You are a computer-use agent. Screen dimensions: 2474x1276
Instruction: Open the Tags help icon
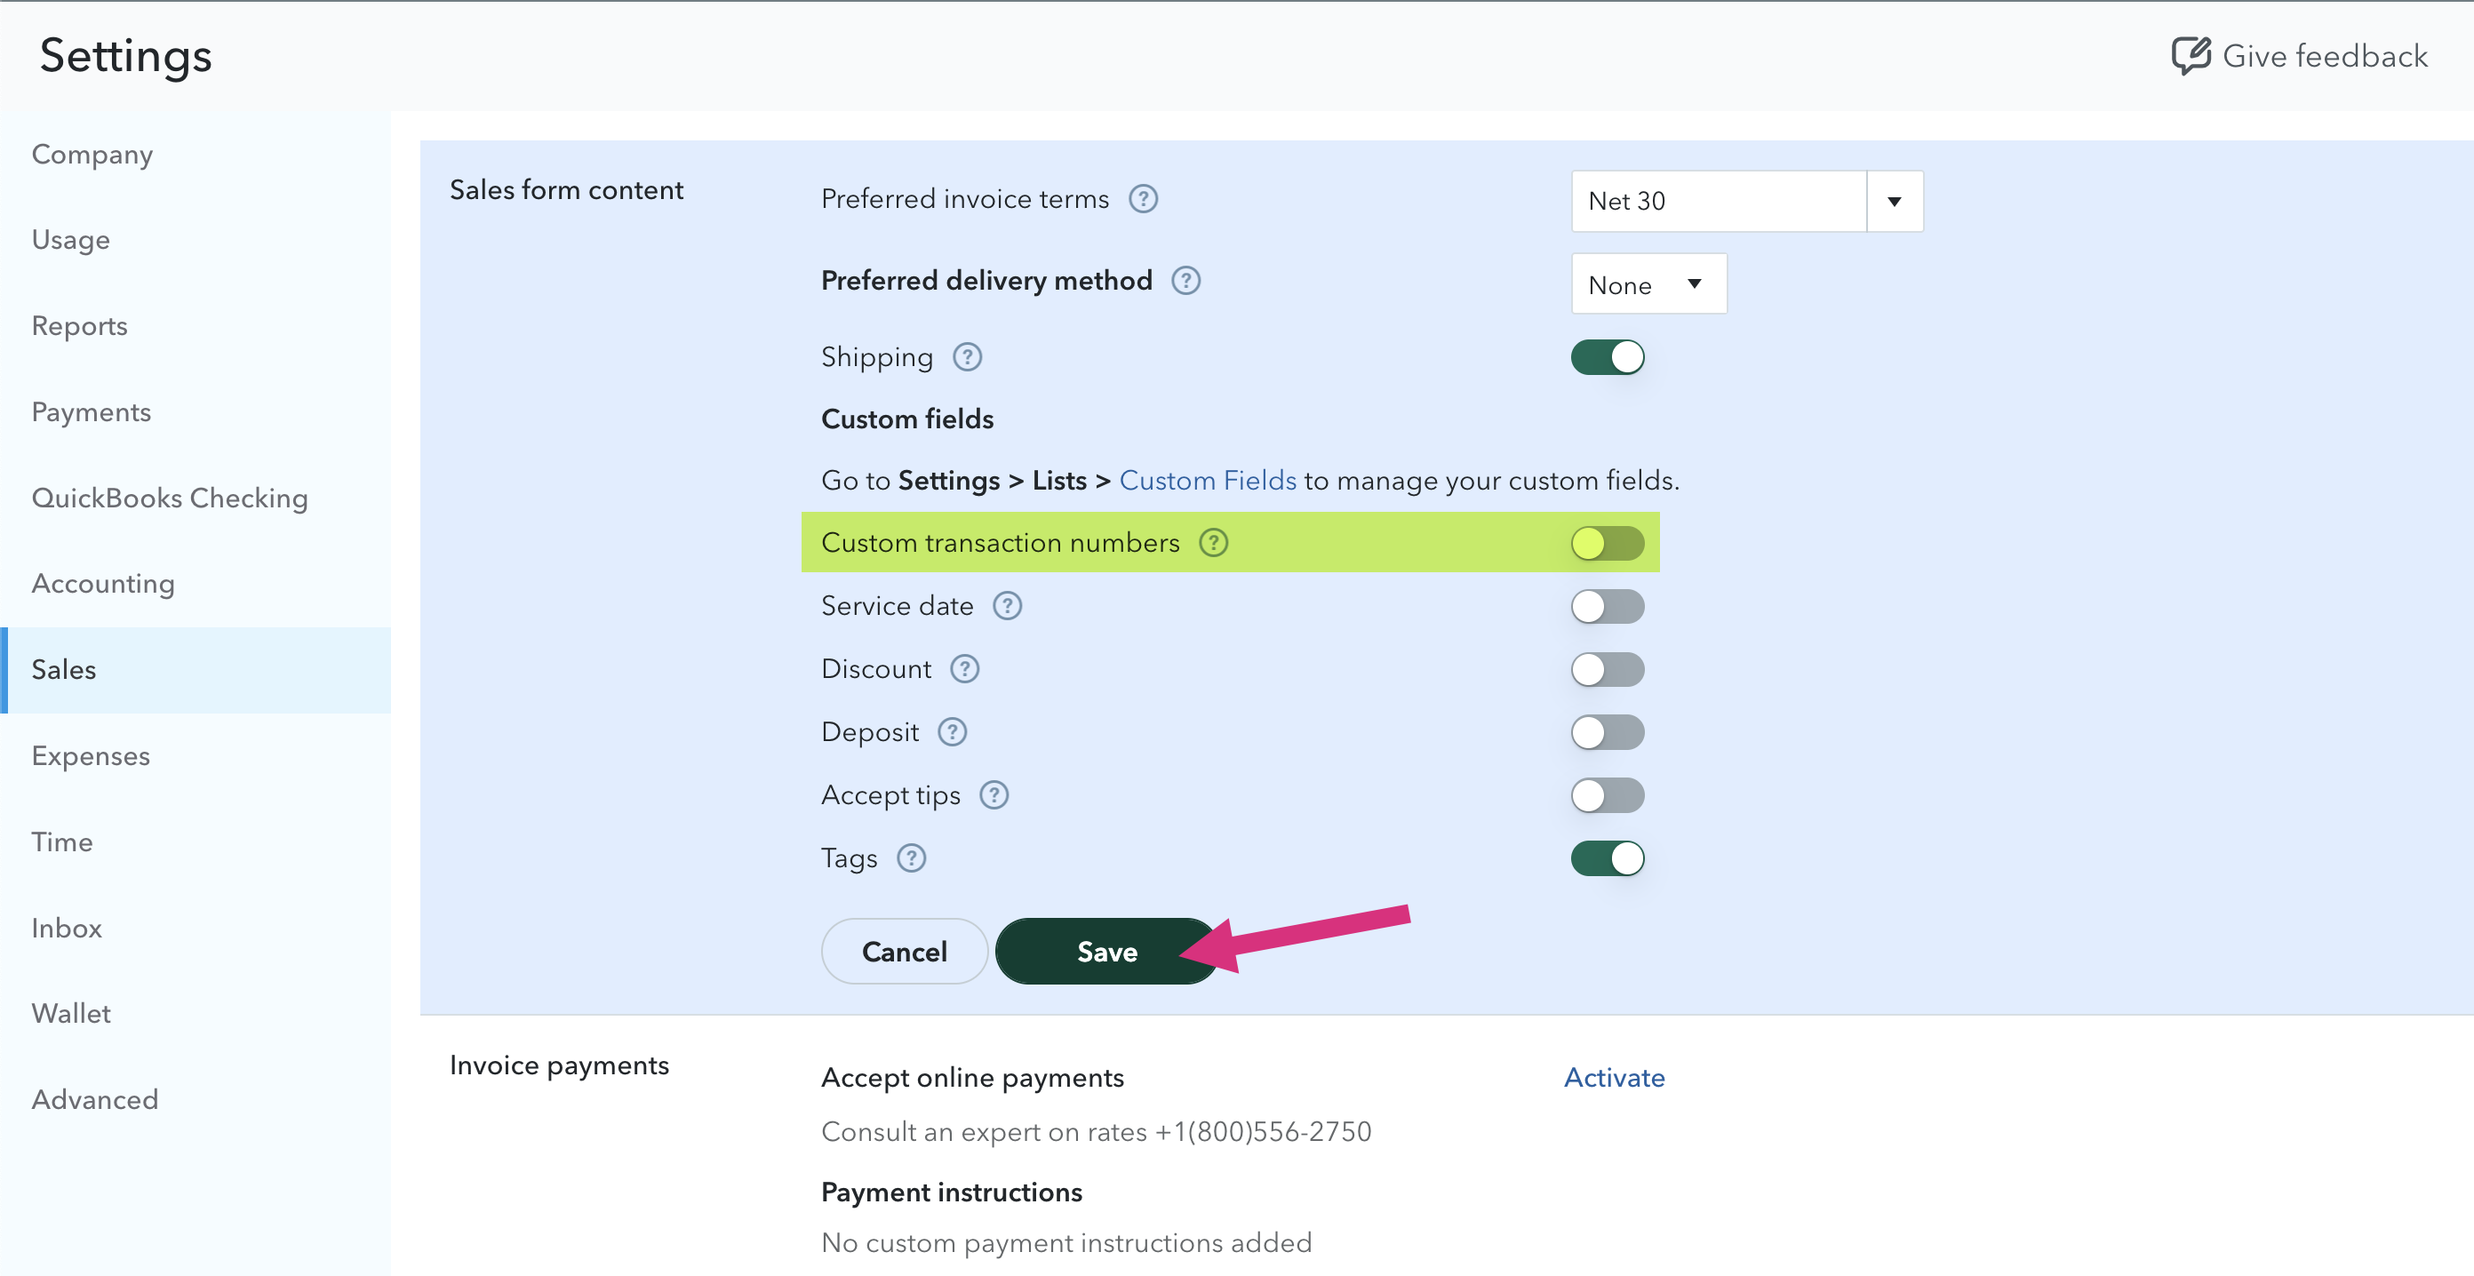pyautogui.click(x=912, y=857)
